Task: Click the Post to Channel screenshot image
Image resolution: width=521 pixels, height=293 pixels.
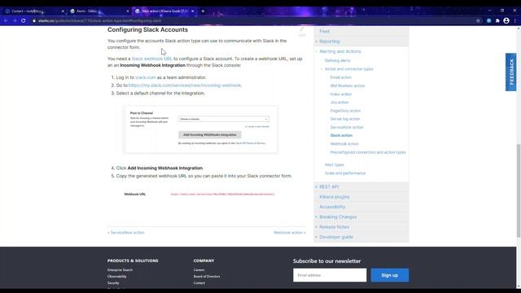Action: pos(201,129)
